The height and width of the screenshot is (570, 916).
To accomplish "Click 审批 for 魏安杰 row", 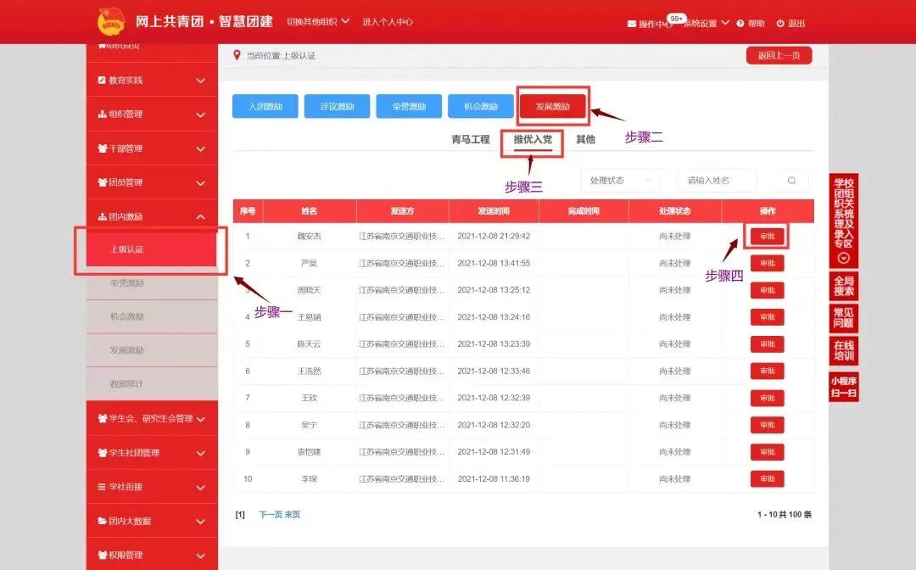I will 767,236.
